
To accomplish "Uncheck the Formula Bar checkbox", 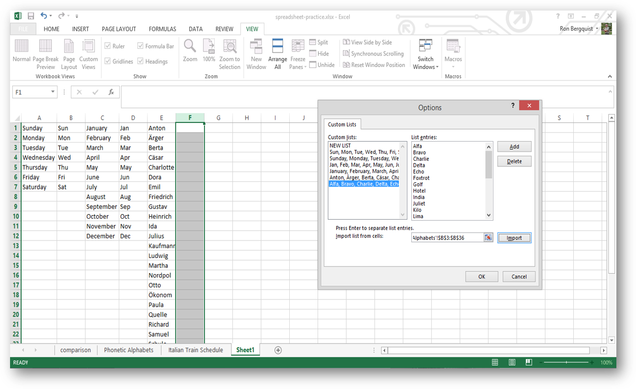I will coord(140,46).
